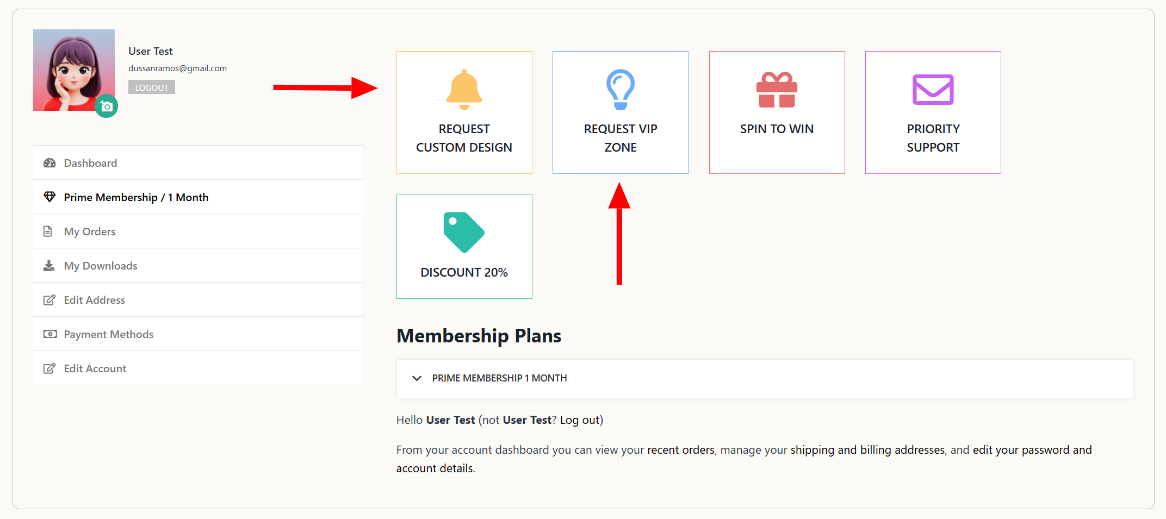Click the gift icon for Spin to Win
1166x519 pixels.
[x=777, y=90]
